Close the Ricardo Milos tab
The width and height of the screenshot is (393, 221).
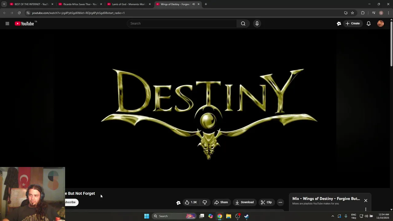101,4
